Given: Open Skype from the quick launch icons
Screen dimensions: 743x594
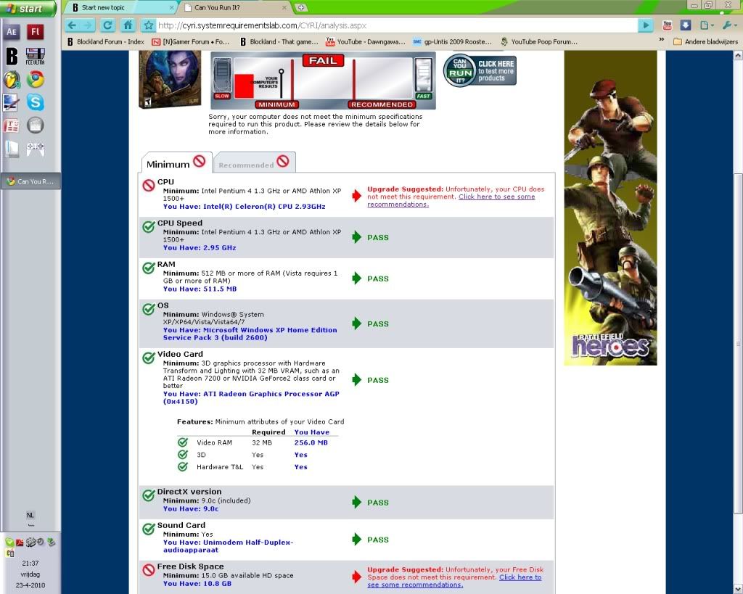Looking at the screenshot, I should coord(35,102).
